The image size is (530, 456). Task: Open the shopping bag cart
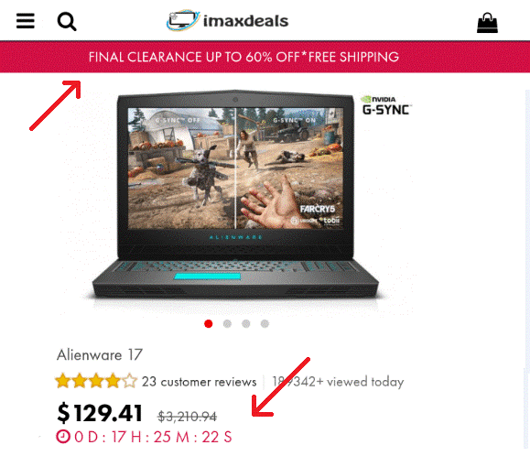pos(487,23)
